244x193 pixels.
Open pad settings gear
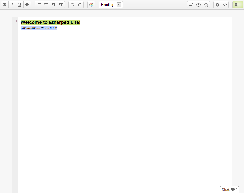point(217,5)
